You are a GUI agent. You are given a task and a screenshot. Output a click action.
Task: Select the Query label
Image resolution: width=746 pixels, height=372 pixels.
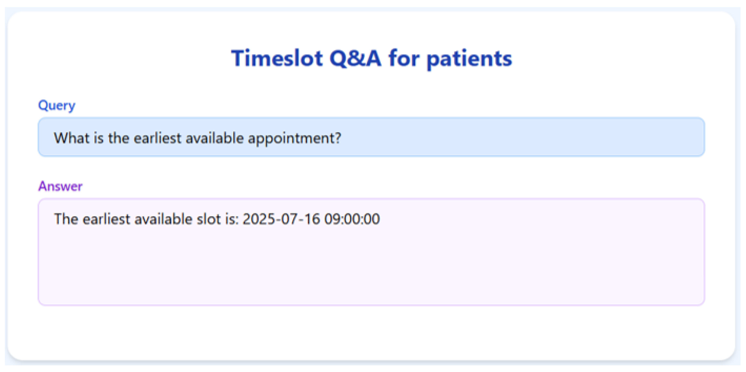pos(57,106)
